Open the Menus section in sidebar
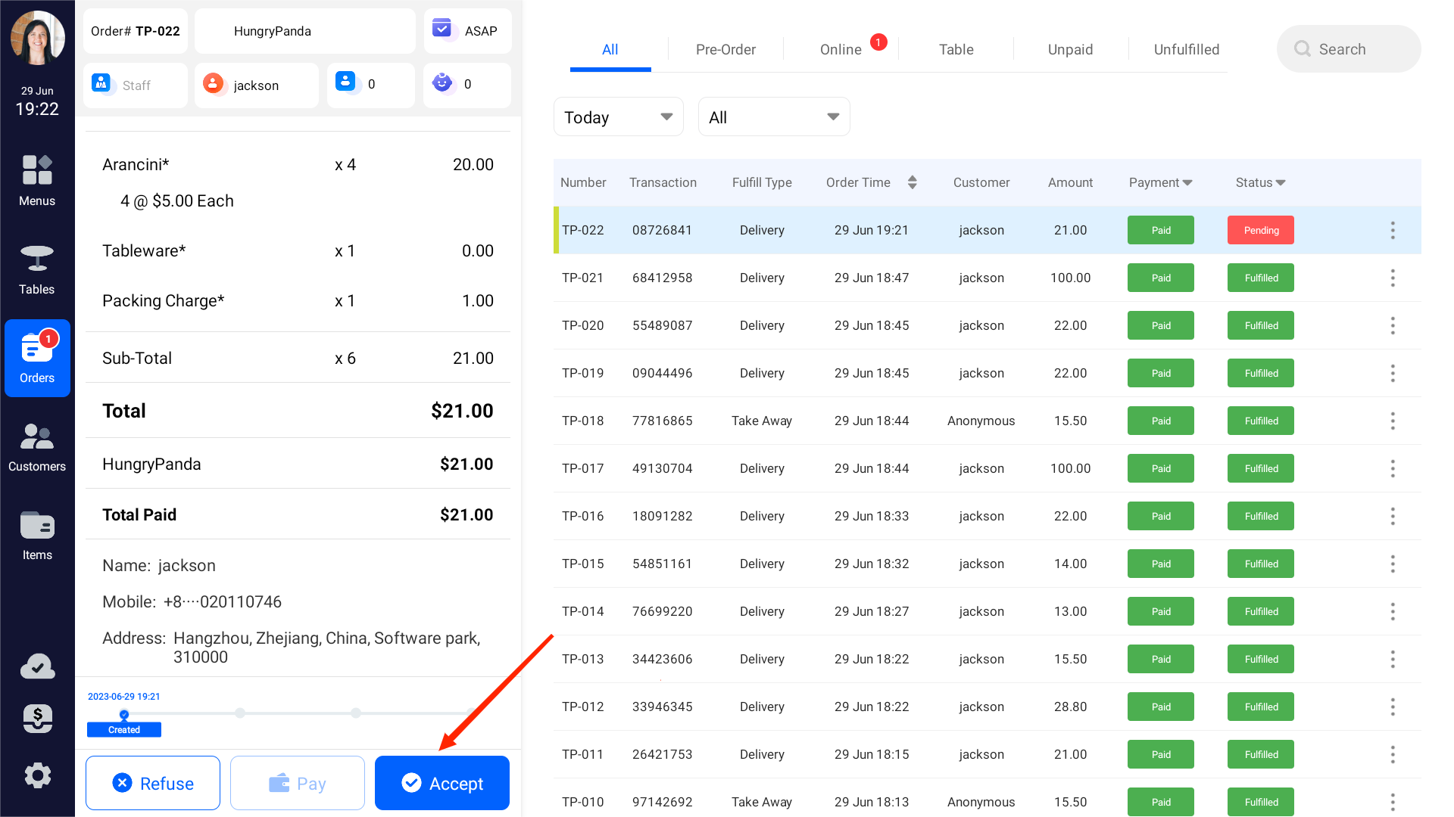1454x817 pixels. (x=37, y=181)
